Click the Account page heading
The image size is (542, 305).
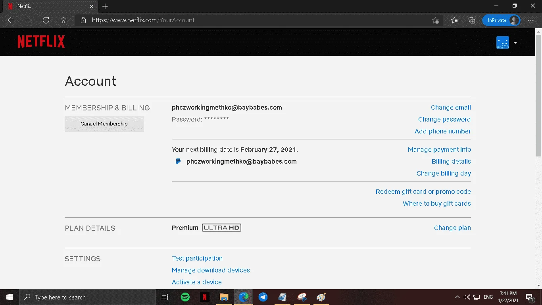(x=90, y=81)
